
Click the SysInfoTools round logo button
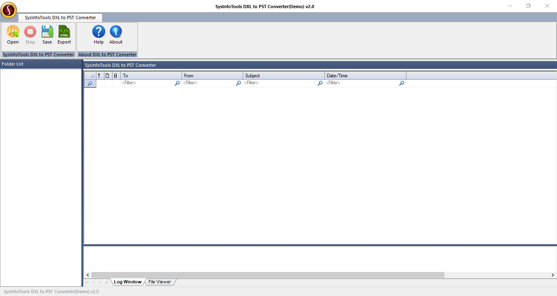9,10
